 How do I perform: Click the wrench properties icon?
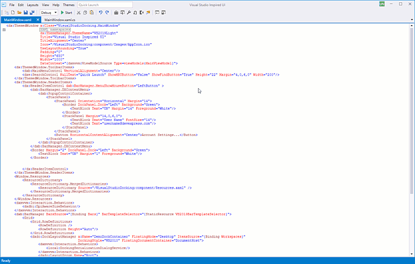click(129, 12)
